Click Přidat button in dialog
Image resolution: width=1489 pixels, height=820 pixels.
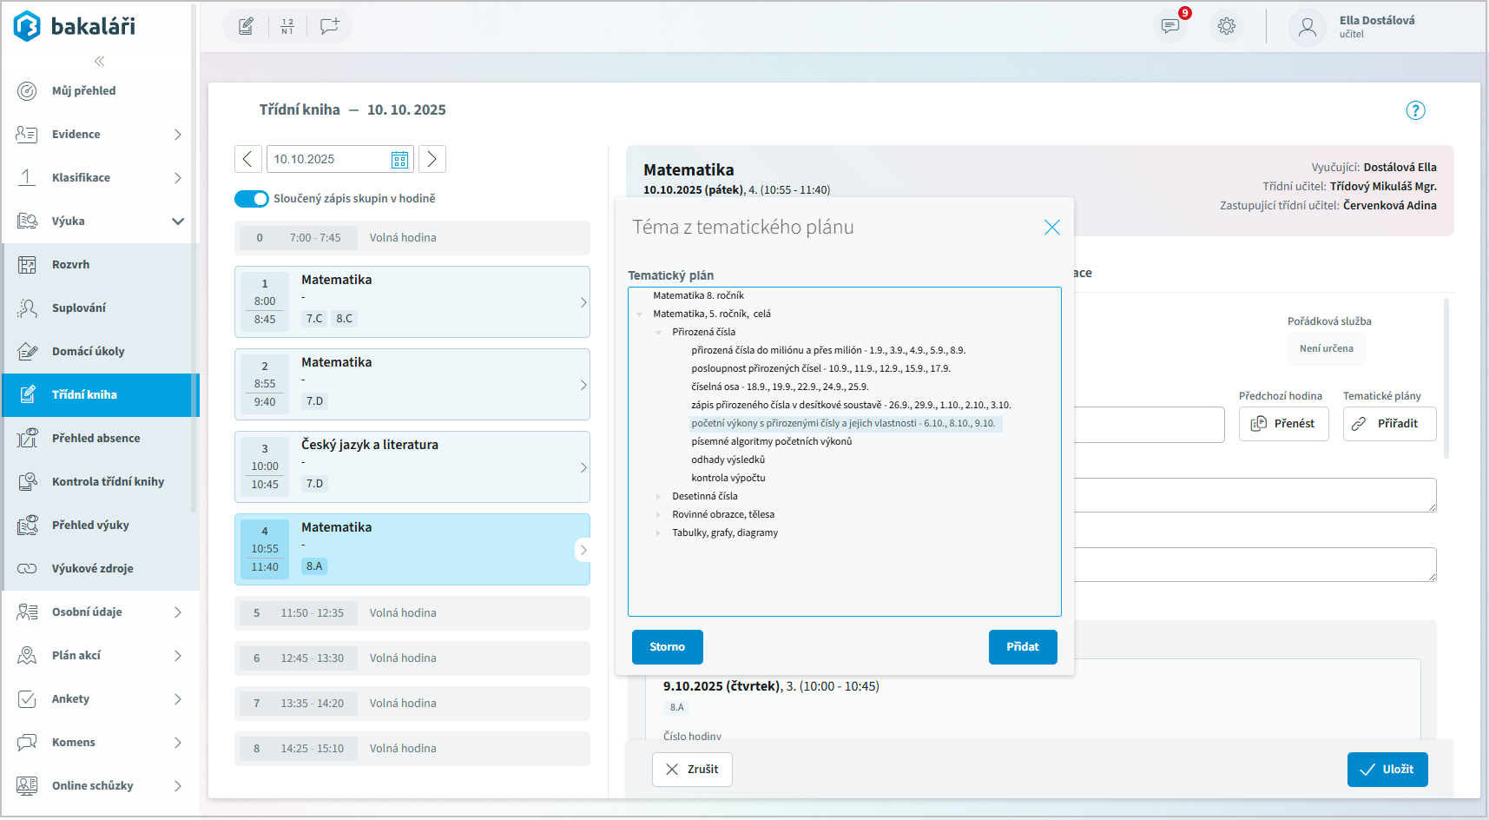pos(1023,647)
